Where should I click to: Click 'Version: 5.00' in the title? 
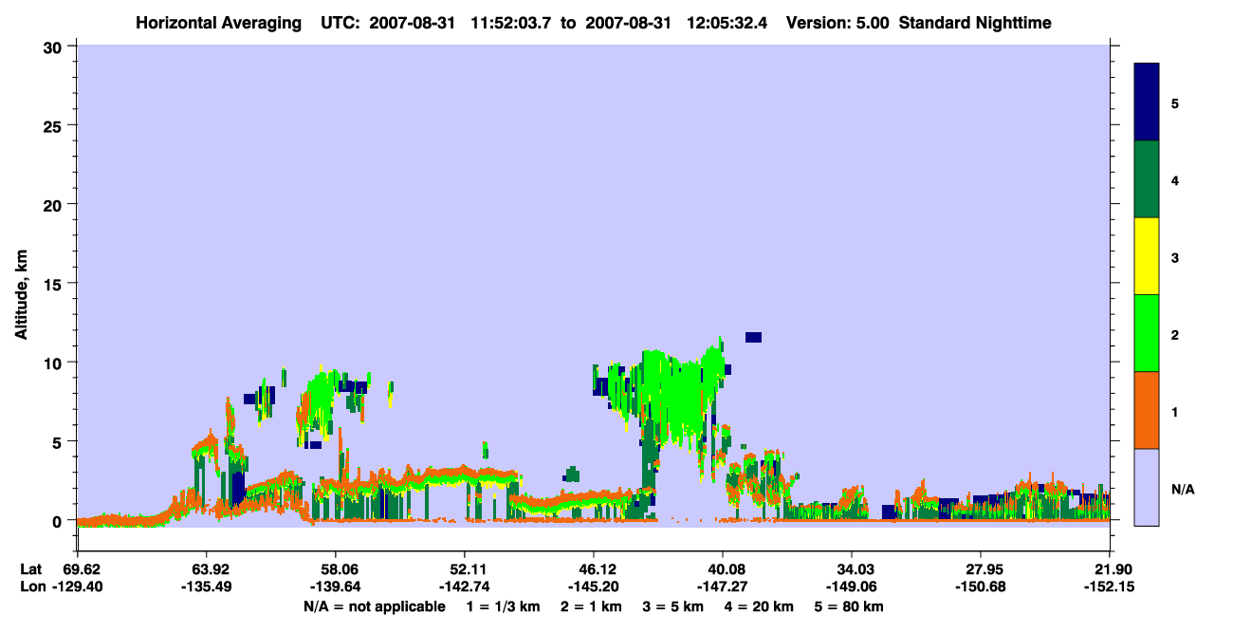click(837, 23)
